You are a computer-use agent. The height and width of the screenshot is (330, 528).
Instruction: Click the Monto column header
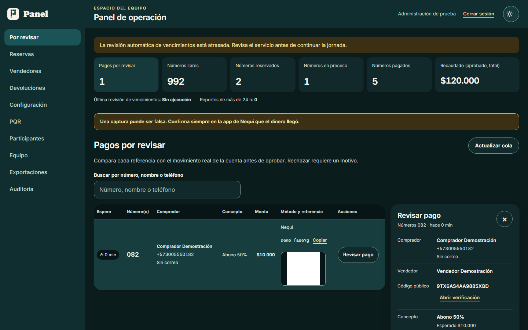tap(261, 212)
